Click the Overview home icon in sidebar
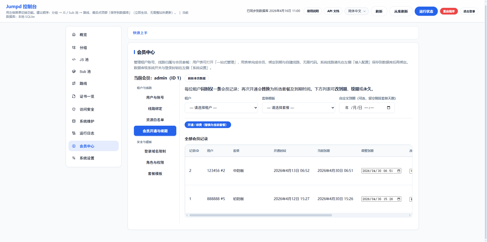Viewport: 487px width, 242px height. [x=74, y=35]
